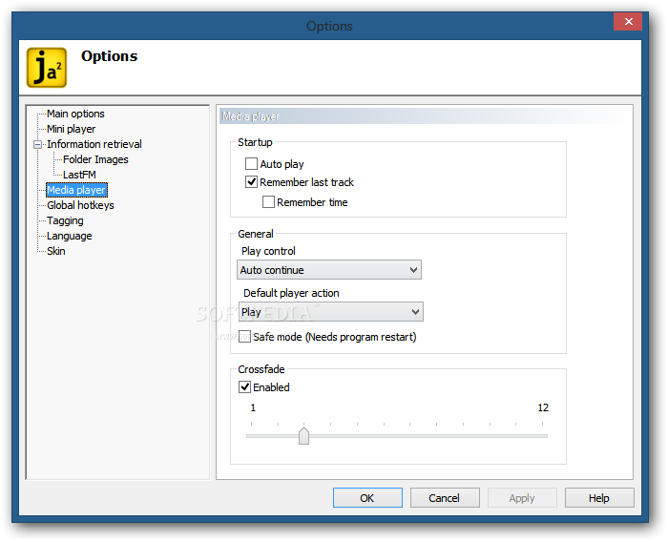The height and width of the screenshot is (542, 668).
Task: Click the Cancel button
Action: click(x=445, y=498)
